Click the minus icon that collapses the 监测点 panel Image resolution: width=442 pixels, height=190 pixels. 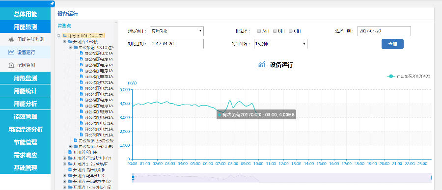pos(115,23)
